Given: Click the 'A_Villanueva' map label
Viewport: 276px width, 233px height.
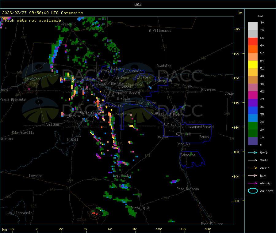Looking at the screenshot, I should (160, 31).
